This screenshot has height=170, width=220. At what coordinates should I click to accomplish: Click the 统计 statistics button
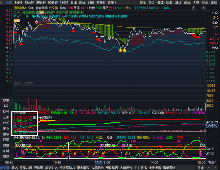[178, 2]
